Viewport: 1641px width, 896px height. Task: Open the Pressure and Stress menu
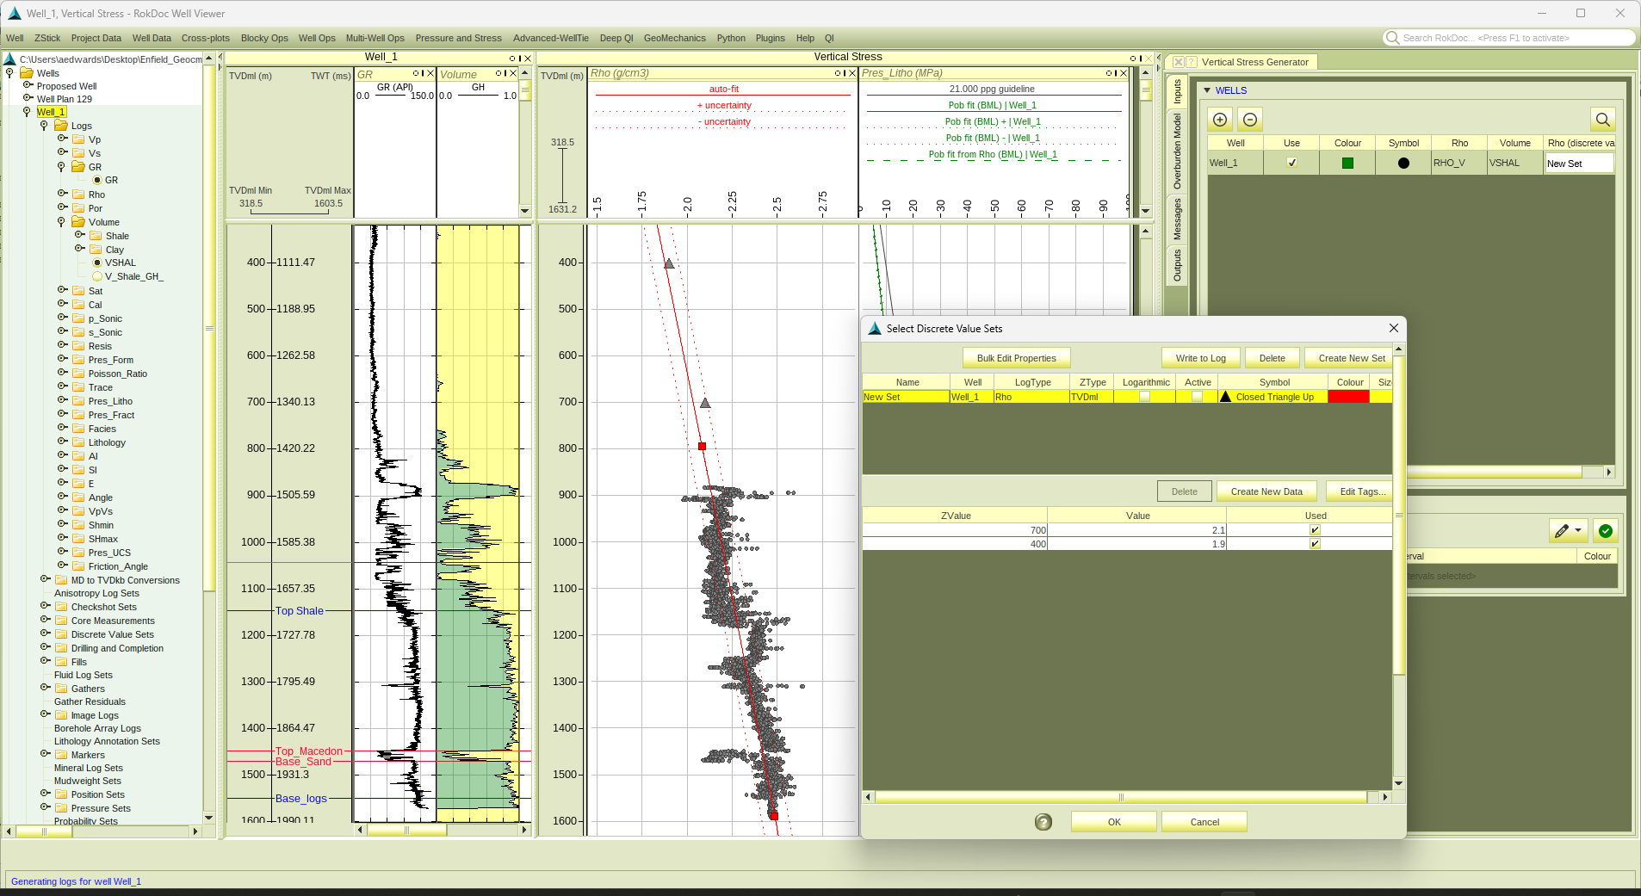coord(458,38)
